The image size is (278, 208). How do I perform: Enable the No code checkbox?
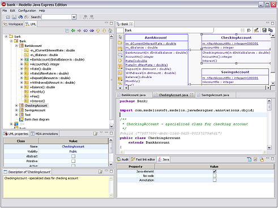215,176
